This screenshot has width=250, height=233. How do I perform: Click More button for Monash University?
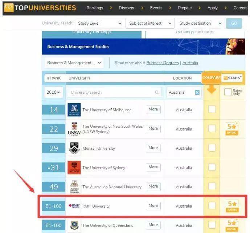[x=153, y=148]
